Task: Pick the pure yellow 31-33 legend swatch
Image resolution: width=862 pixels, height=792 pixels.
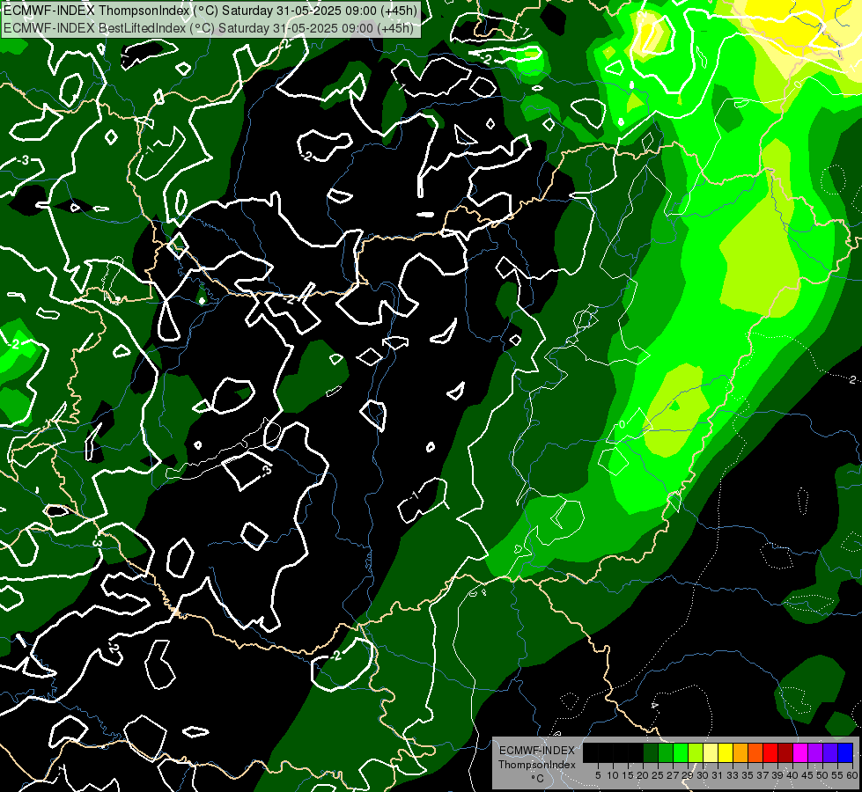Action: [x=726, y=752]
